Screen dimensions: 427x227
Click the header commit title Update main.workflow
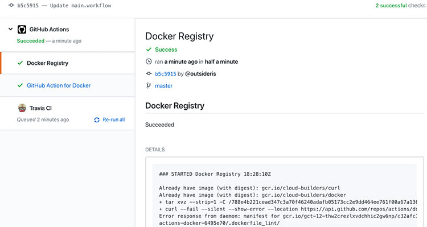(x=81, y=6)
